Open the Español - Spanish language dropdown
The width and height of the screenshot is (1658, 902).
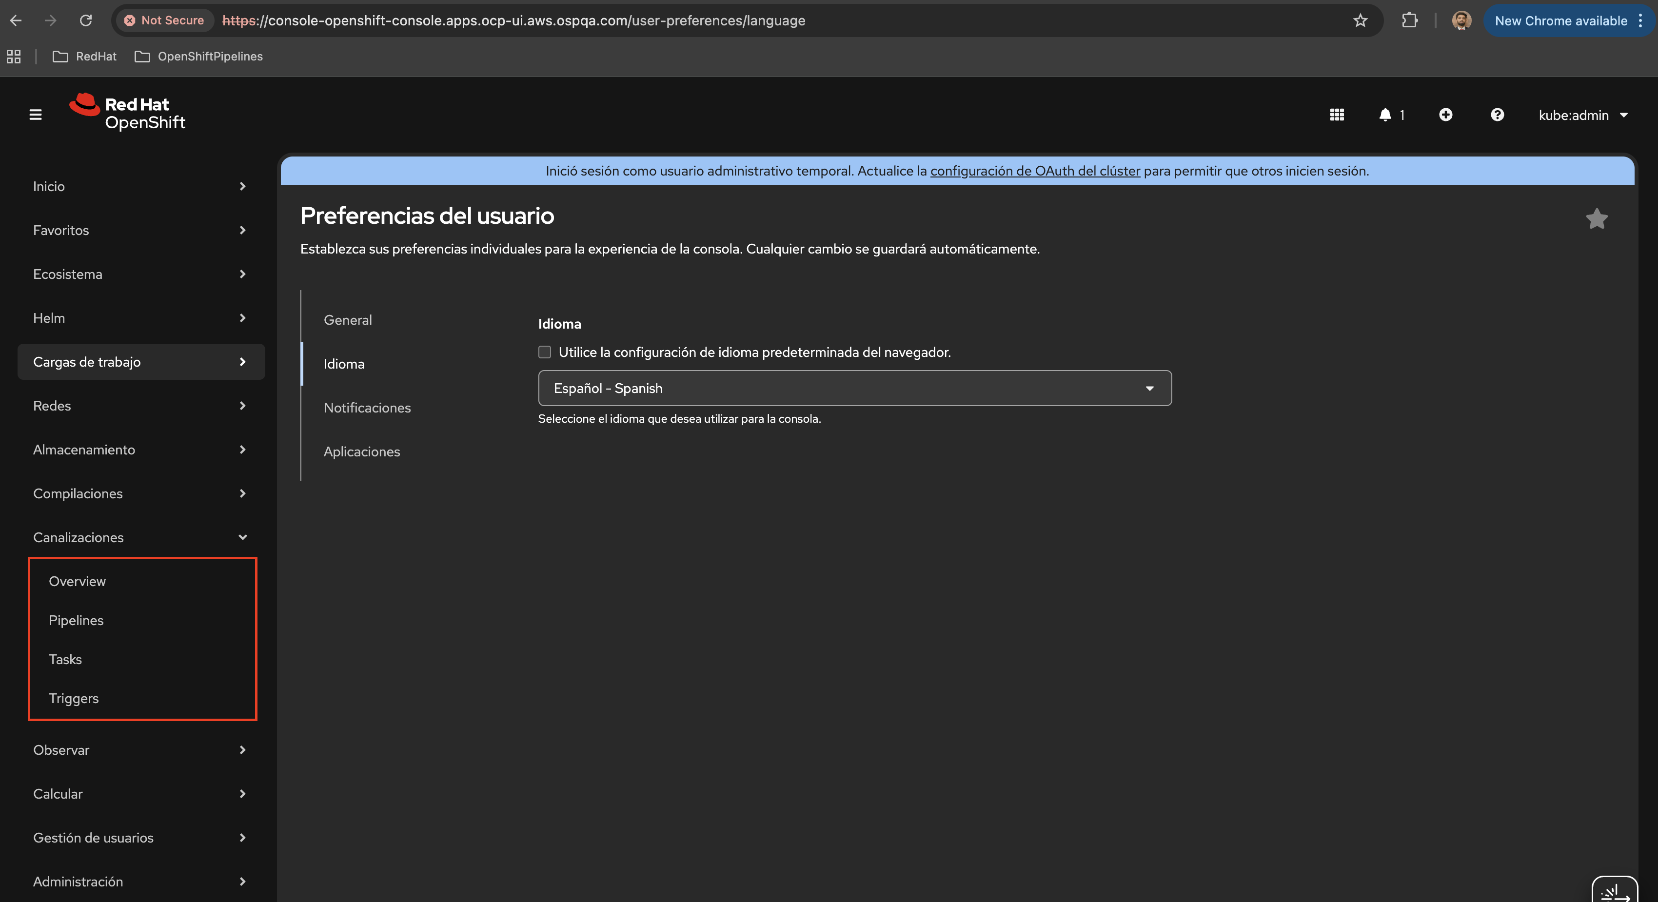[x=854, y=388]
